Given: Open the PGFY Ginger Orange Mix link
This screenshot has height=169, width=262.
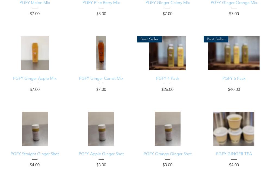Looking at the screenshot, I should [234, 3].
